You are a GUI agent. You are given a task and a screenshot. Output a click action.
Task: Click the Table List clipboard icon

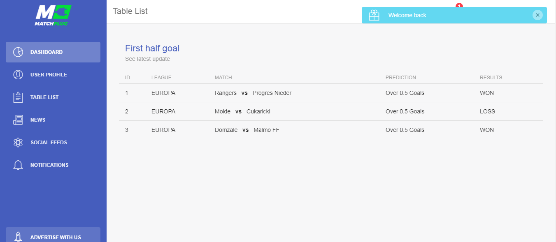pyautogui.click(x=18, y=97)
